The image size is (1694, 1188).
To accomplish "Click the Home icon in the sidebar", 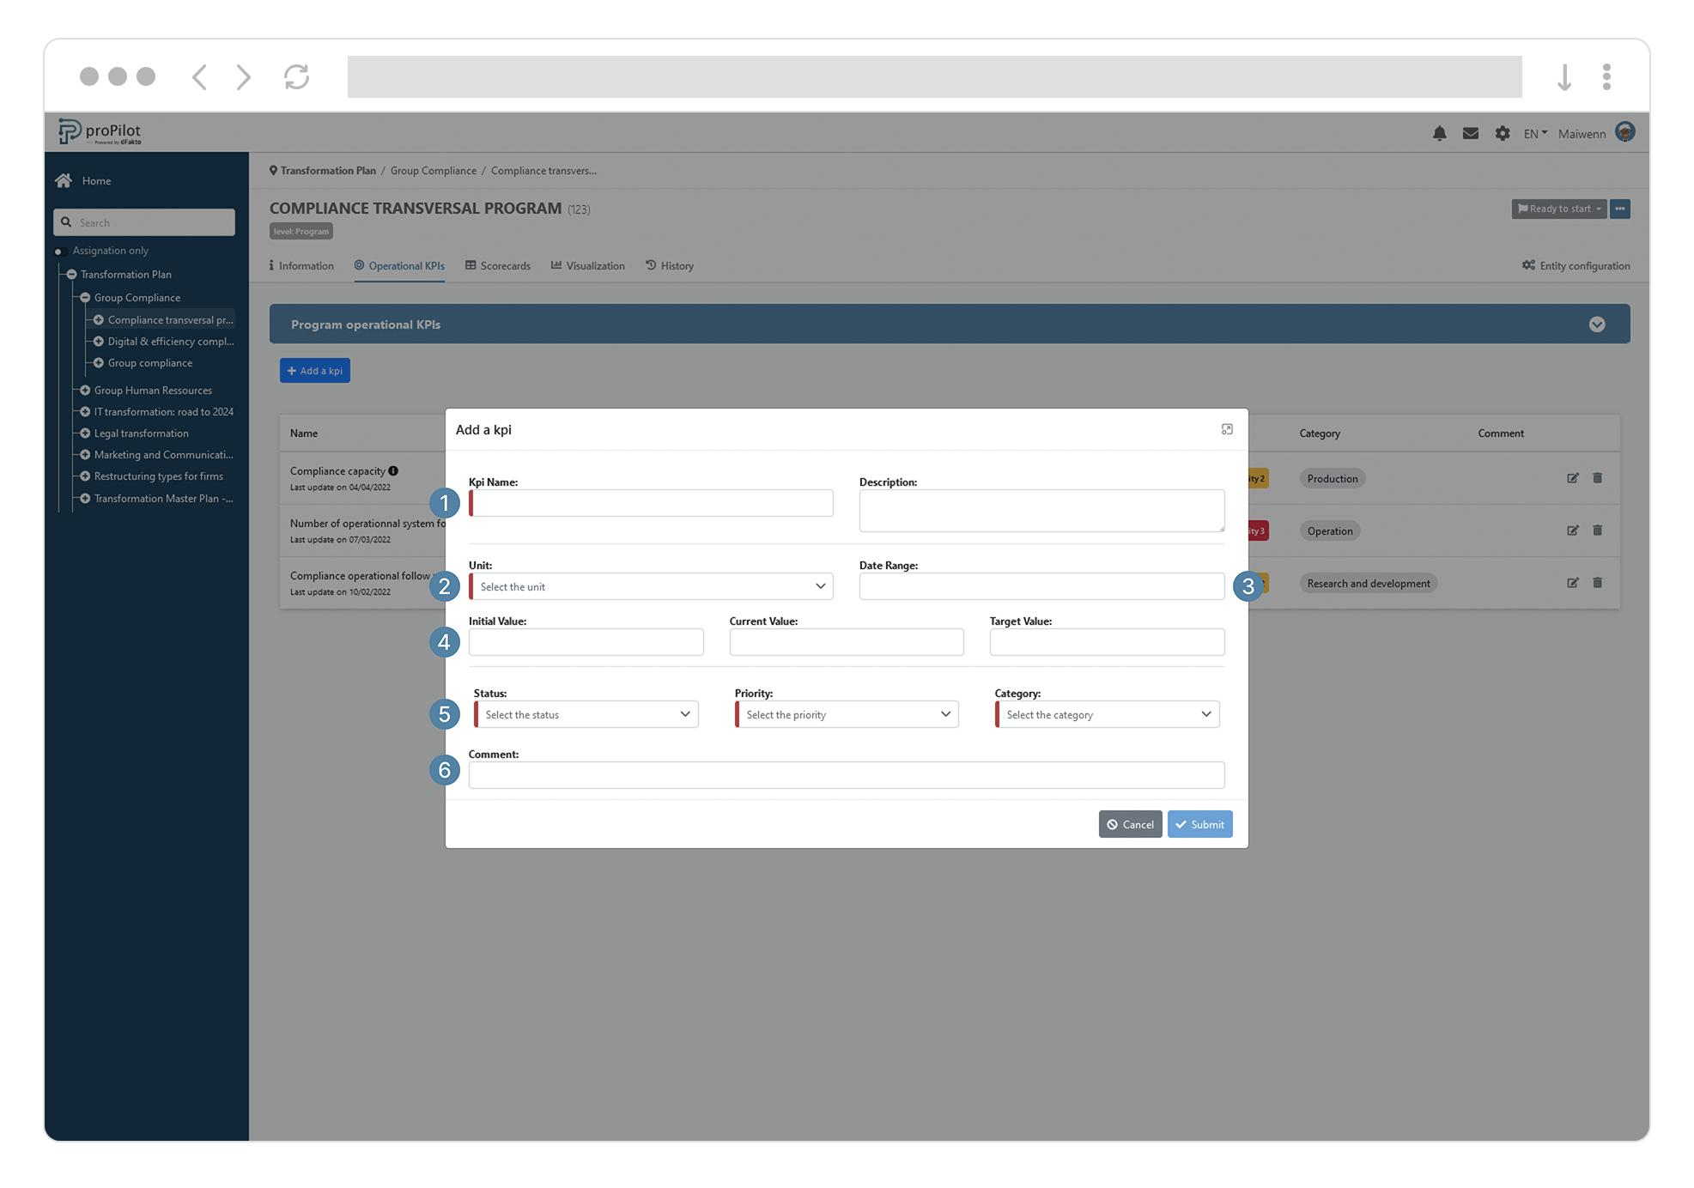I will point(64,180).
